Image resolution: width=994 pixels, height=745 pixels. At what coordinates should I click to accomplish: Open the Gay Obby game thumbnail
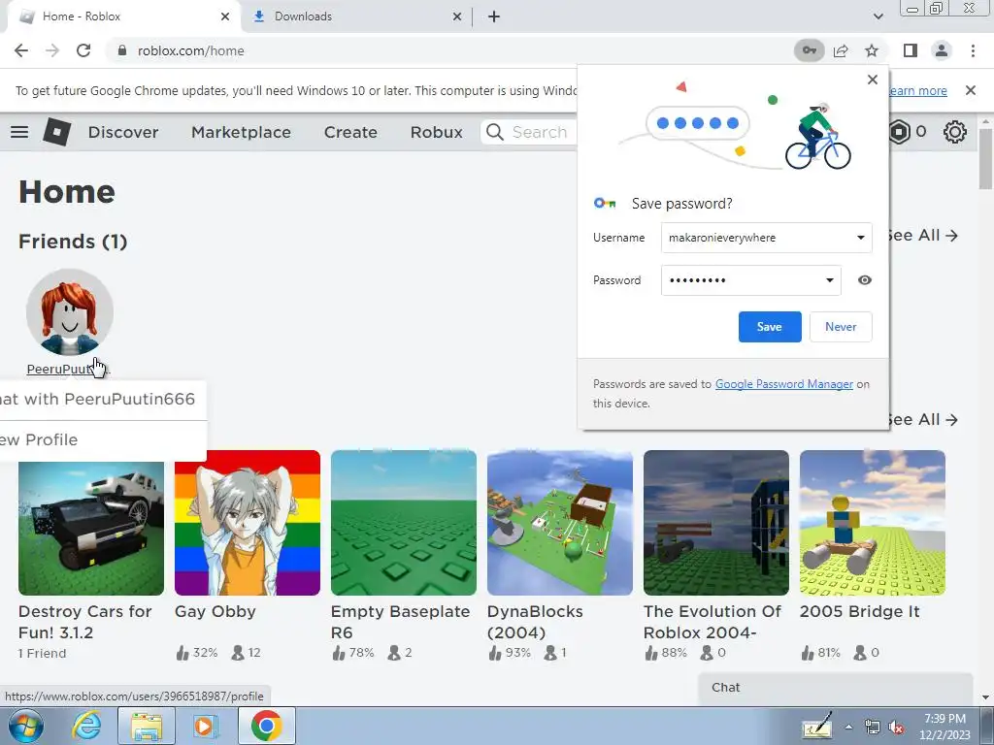[x=248, y=523]
